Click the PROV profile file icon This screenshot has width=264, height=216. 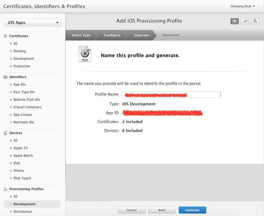pos(85,54)
